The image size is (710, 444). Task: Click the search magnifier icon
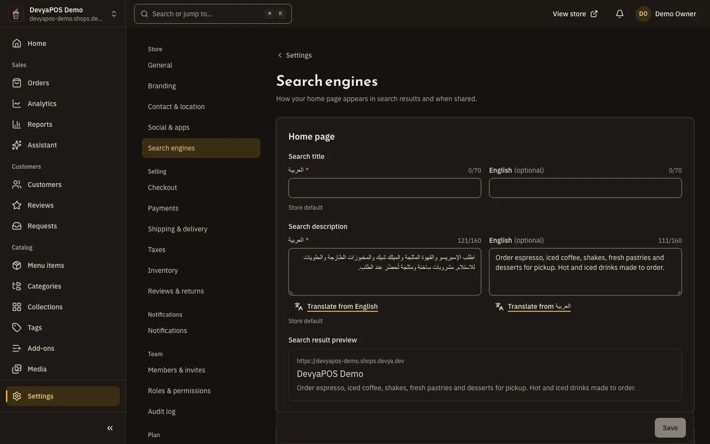pos(144,14)
